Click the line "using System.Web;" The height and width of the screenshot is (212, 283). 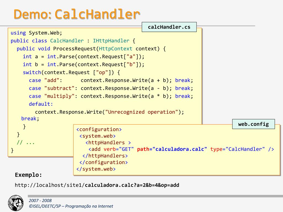coord(36,33)
